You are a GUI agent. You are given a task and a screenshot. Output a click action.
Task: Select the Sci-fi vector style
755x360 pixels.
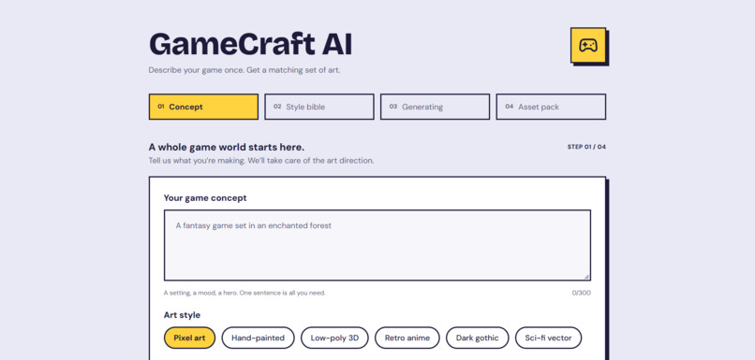548,338
